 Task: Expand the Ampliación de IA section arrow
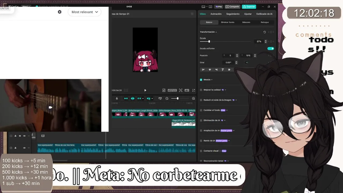(234, 131)
